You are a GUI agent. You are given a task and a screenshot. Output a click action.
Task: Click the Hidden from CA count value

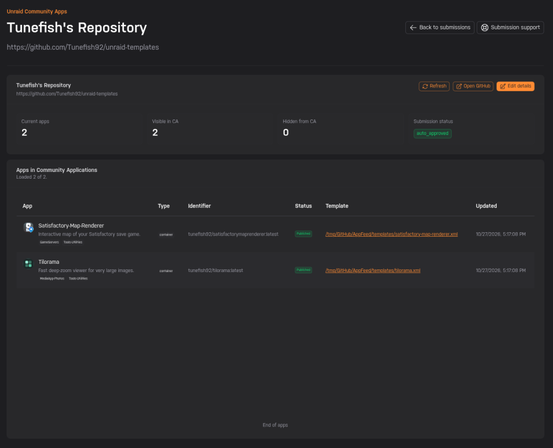point(286,133)
